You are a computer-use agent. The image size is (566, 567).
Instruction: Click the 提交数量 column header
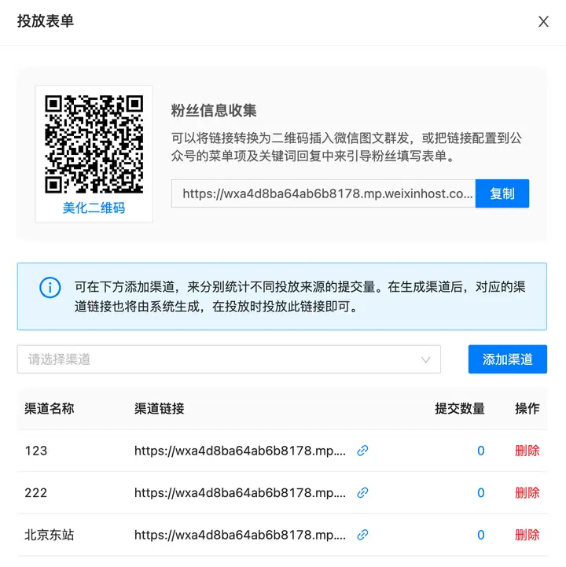tap(460, 409)
